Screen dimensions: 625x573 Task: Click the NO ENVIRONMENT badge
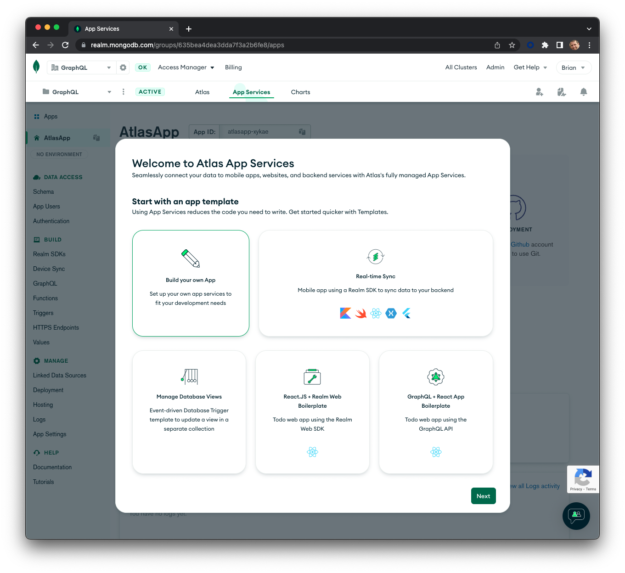click(59, 154)
